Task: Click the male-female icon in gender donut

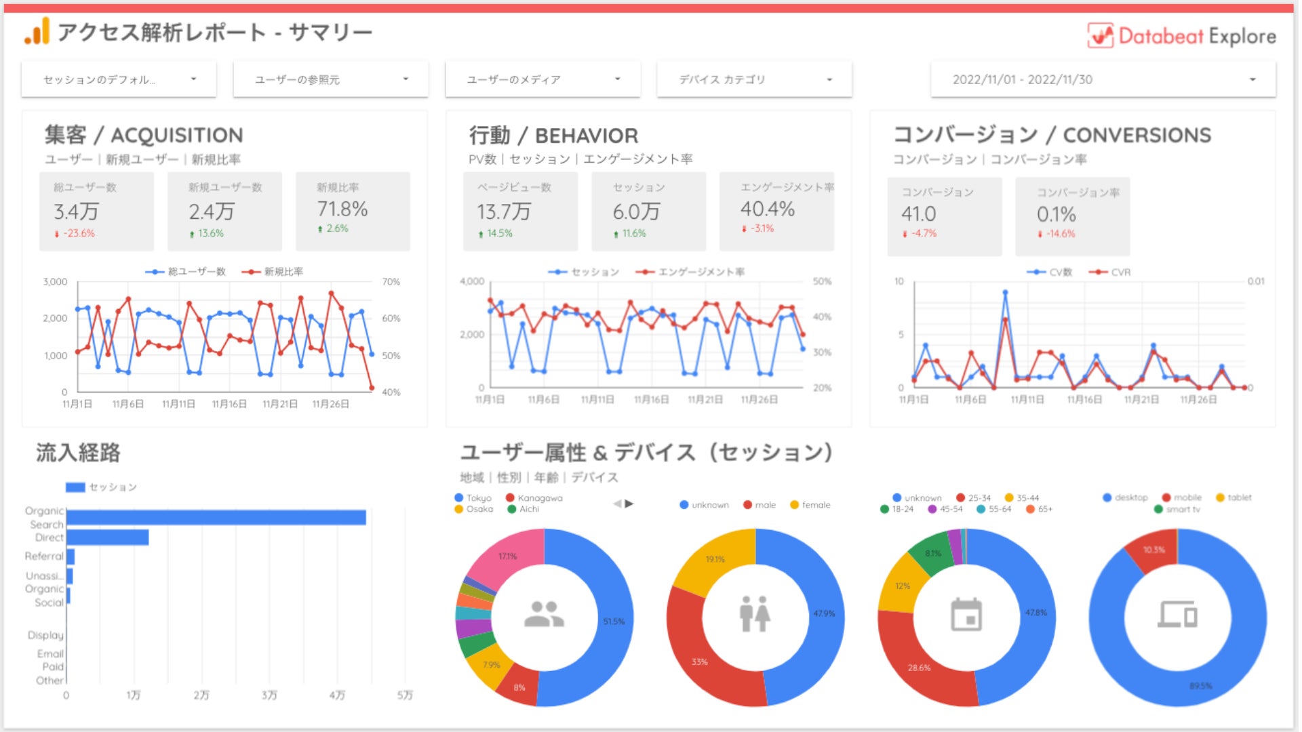Action: coord(755,614)
